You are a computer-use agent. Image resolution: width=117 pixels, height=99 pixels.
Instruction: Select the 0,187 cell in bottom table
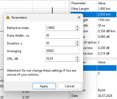coord(26,97)
